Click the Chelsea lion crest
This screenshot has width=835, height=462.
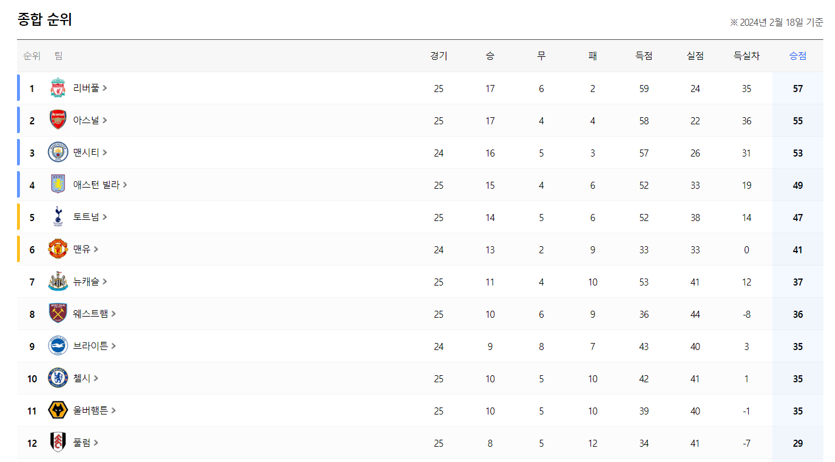[57, 378]
